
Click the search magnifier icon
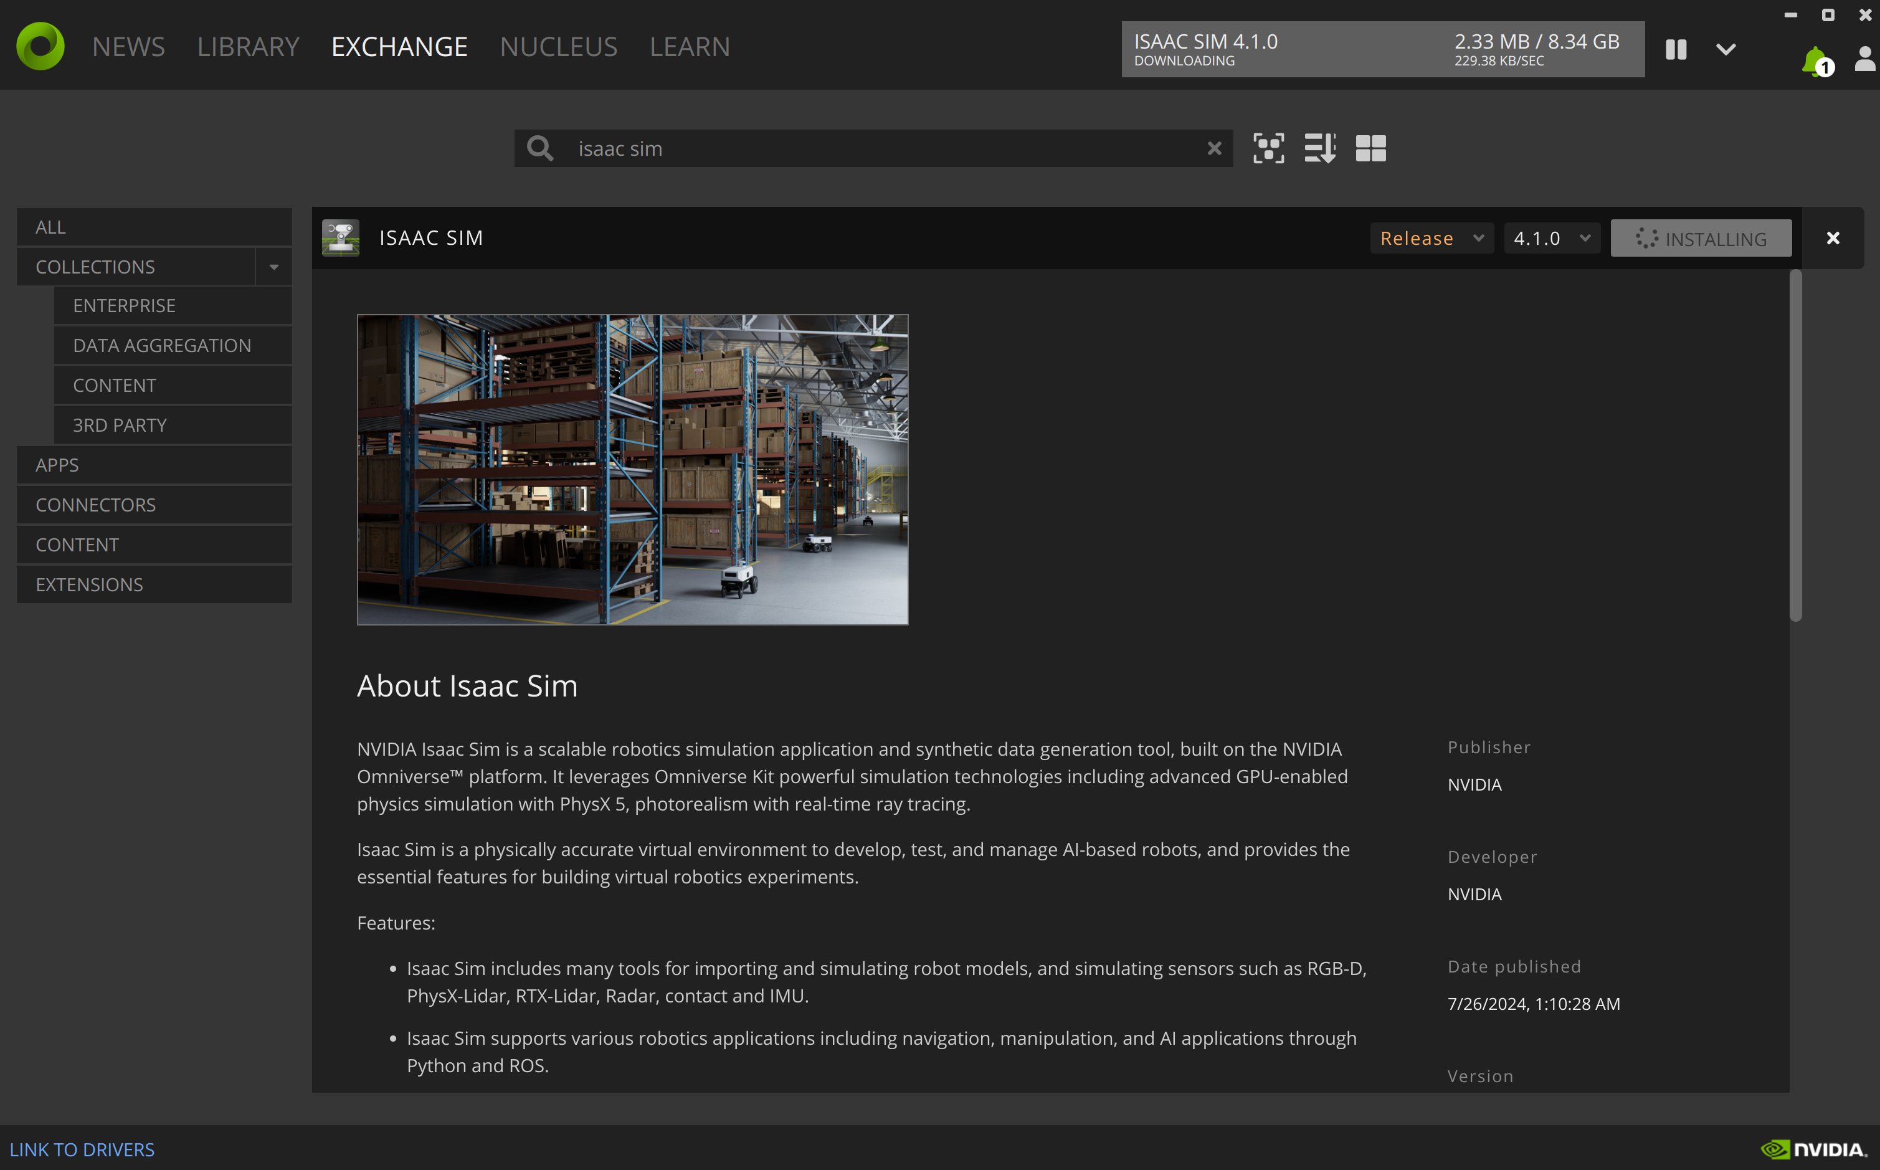click(x=540, y=148)
